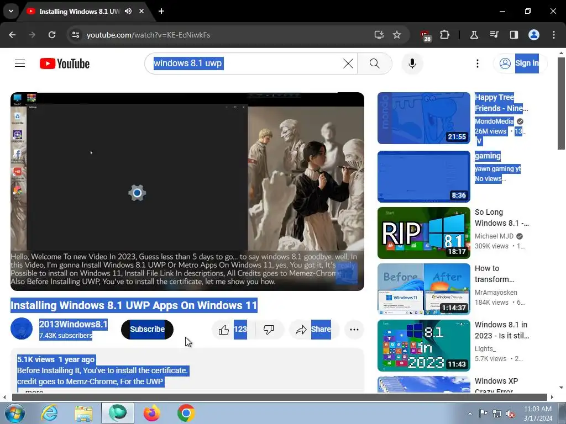The width and height of the screenshot is (566, 424).
Task: Go forward with the browser arrow
Action: [32, 35]
